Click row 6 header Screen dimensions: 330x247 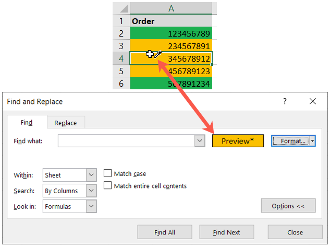[121, 83]
